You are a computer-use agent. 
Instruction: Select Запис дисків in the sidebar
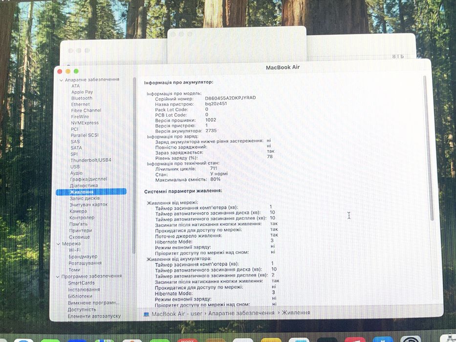(85, 198)
